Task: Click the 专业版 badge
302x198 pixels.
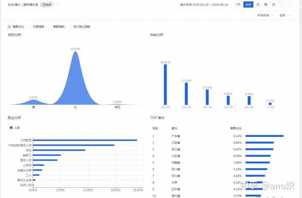Action: 47,5
